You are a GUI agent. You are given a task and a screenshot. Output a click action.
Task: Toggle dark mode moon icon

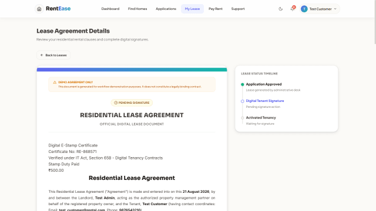281,9
